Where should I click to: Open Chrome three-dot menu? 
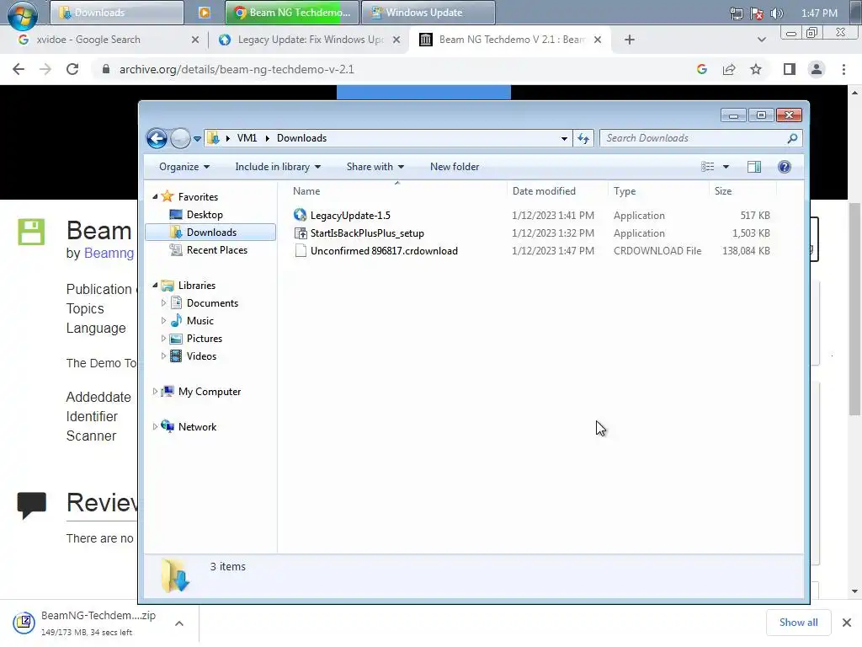(x=843, y=69)
